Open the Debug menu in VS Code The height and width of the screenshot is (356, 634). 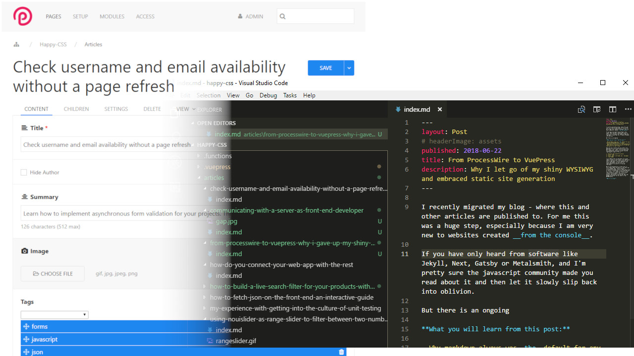(x=268, y=95)
